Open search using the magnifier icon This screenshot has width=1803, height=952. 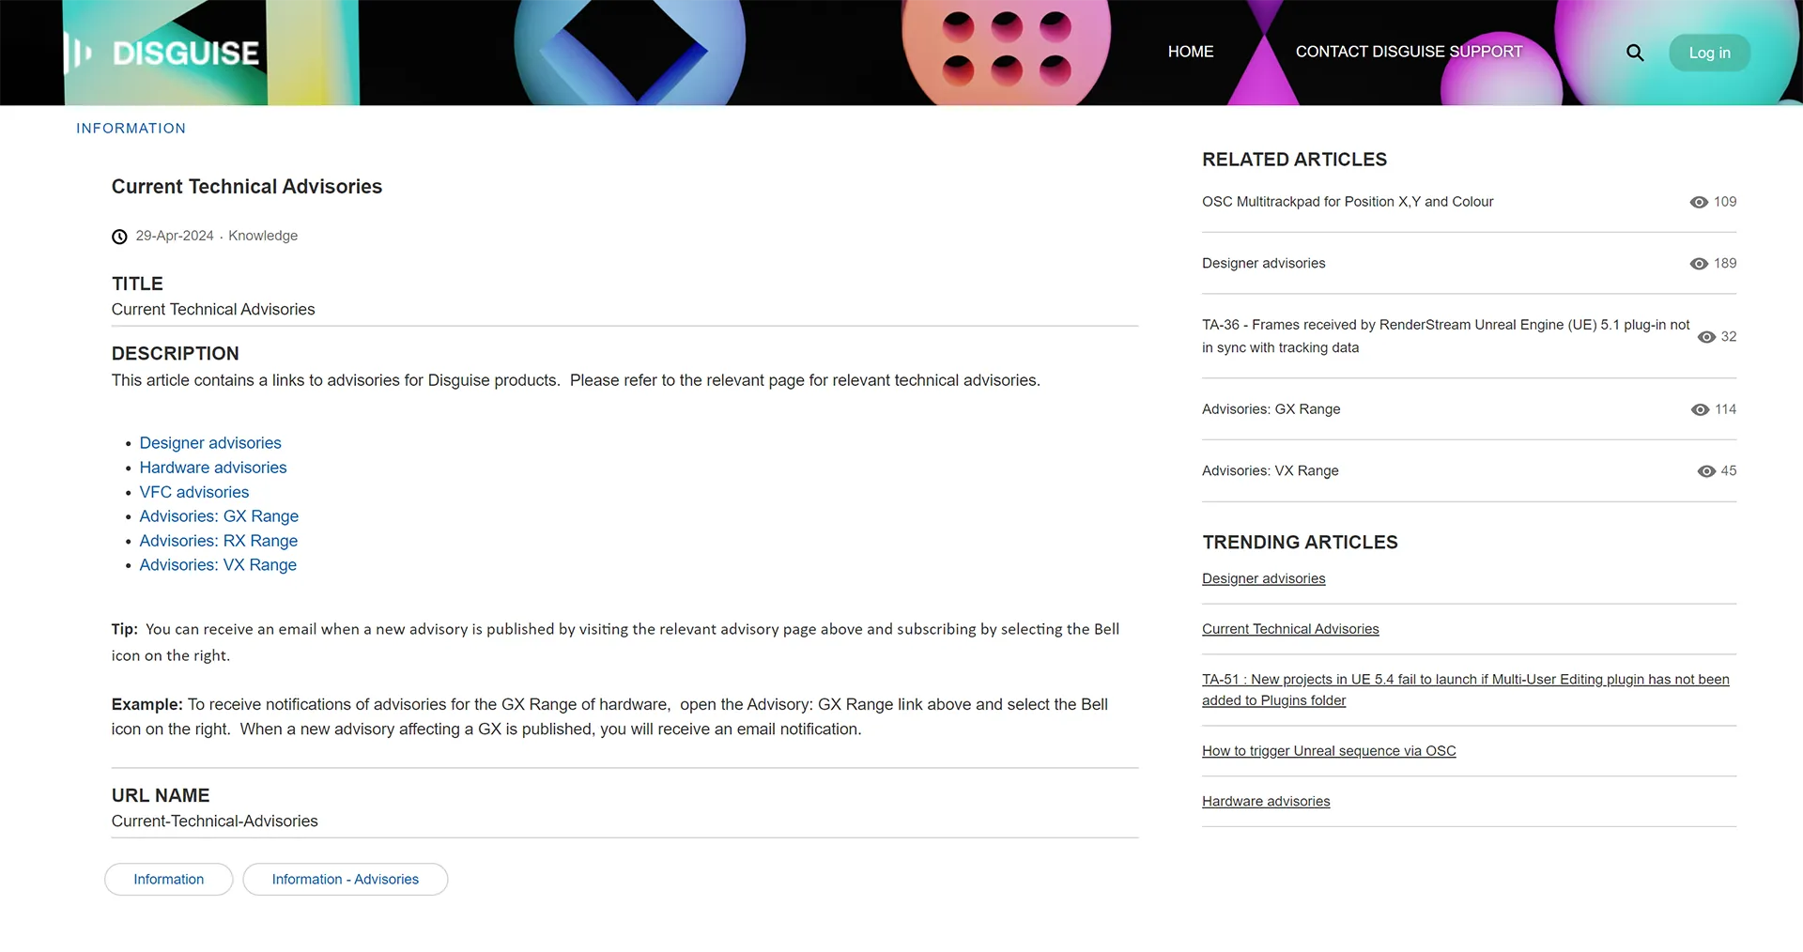click(x=1634, y=53)
